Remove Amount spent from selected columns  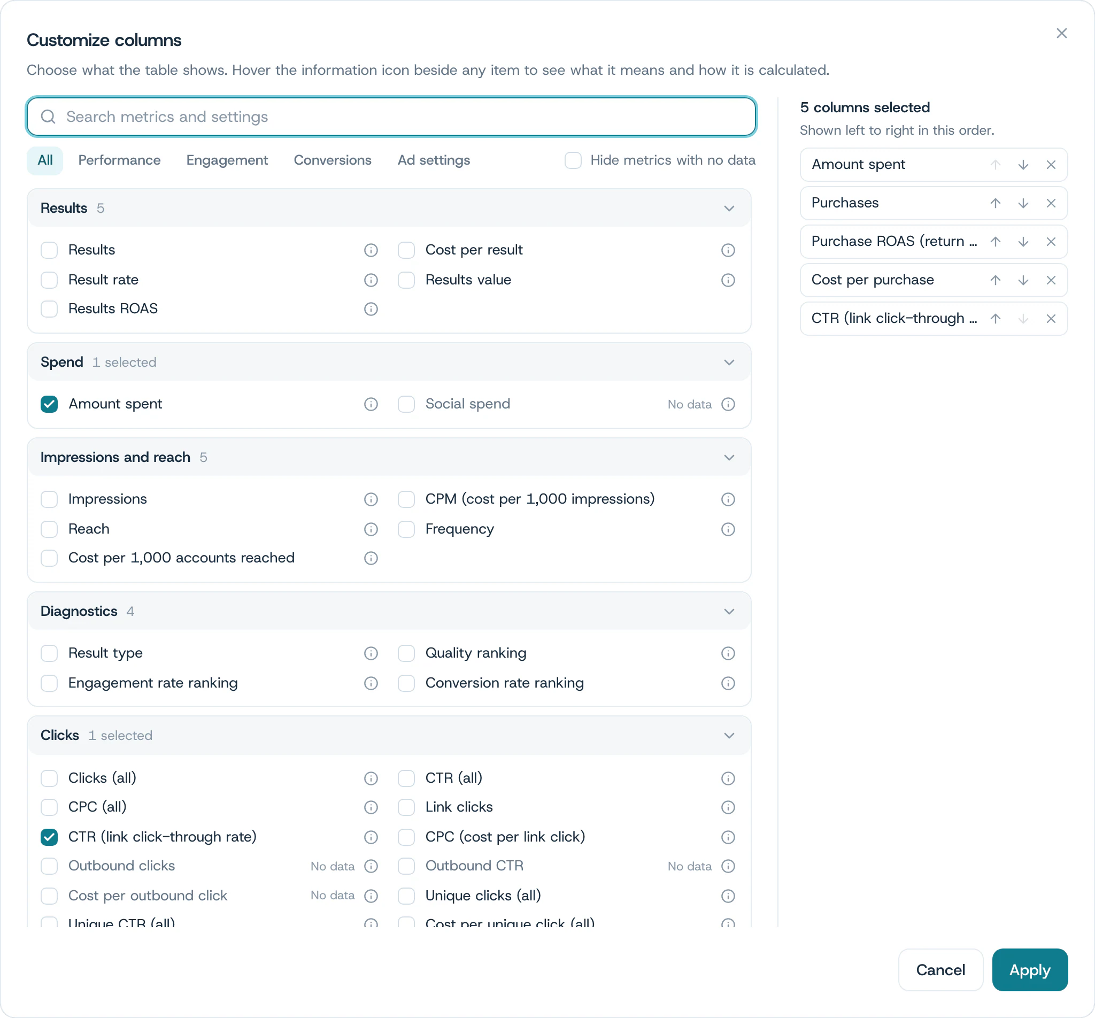point(1051,165)
